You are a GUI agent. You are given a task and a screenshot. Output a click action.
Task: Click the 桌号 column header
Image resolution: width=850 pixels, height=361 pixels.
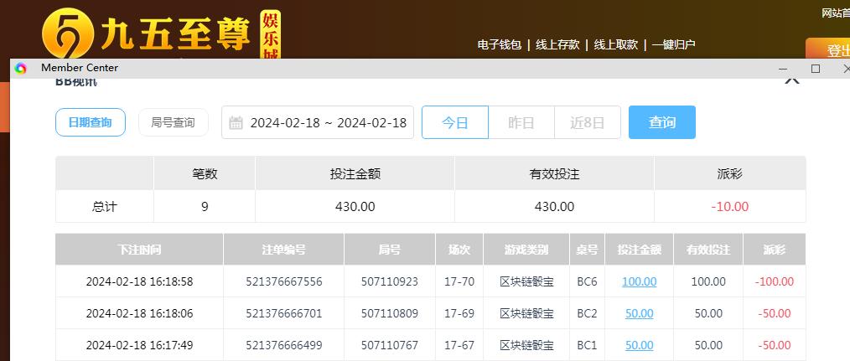(587, 250)
